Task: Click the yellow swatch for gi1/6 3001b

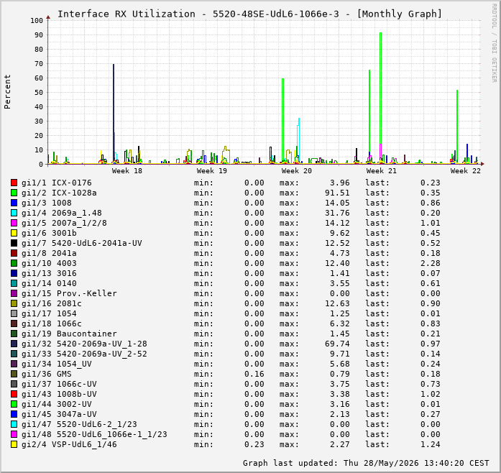Action: (x=14, y=233)
